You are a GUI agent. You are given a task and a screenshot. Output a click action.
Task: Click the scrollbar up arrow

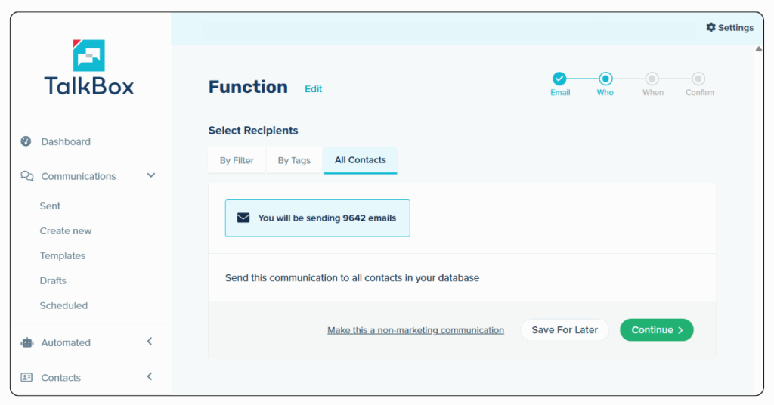tap(758, 49)
